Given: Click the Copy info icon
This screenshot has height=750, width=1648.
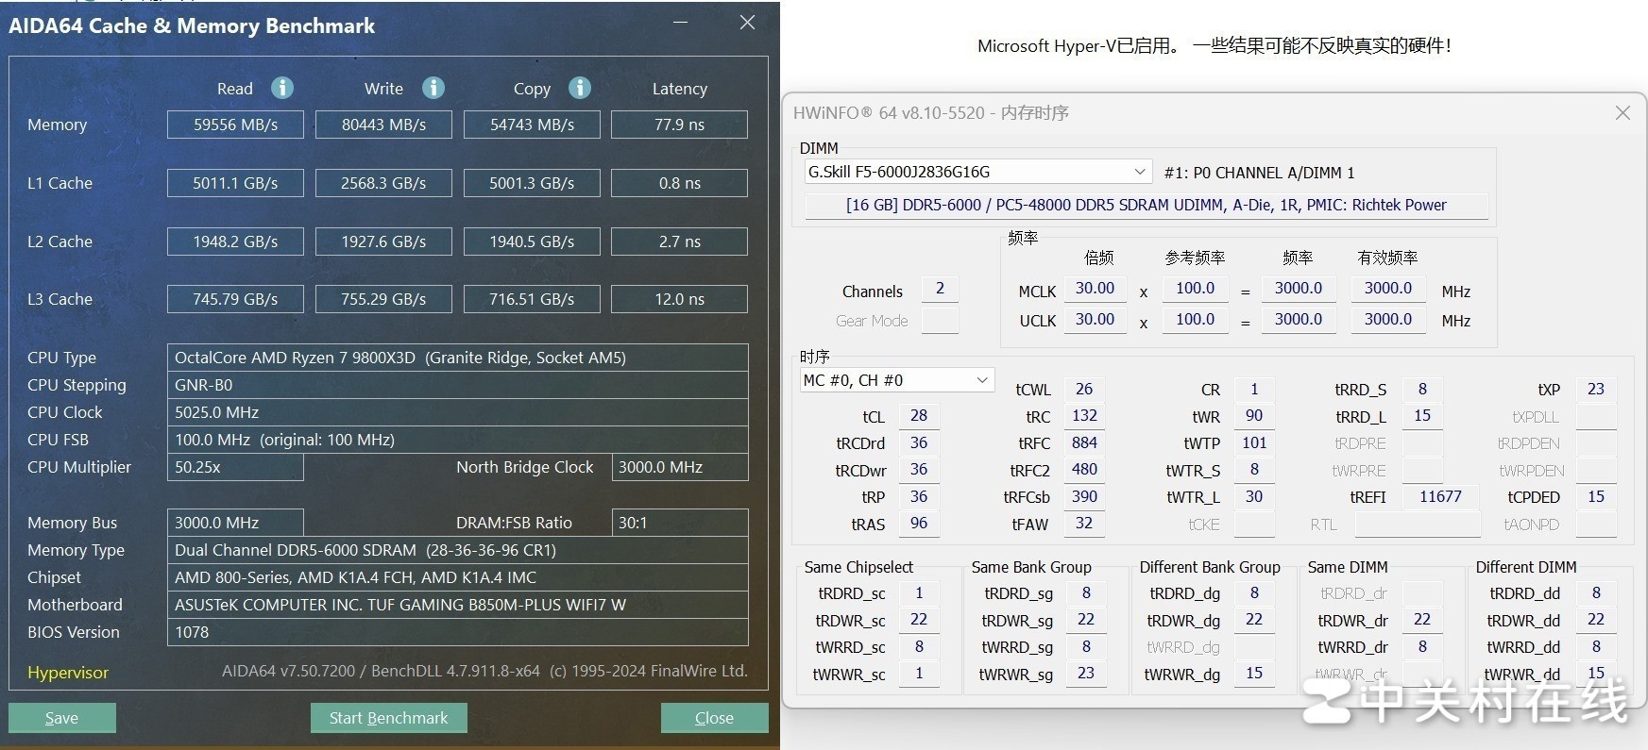Looking at the screenshot, I should [x=580, y=88].
